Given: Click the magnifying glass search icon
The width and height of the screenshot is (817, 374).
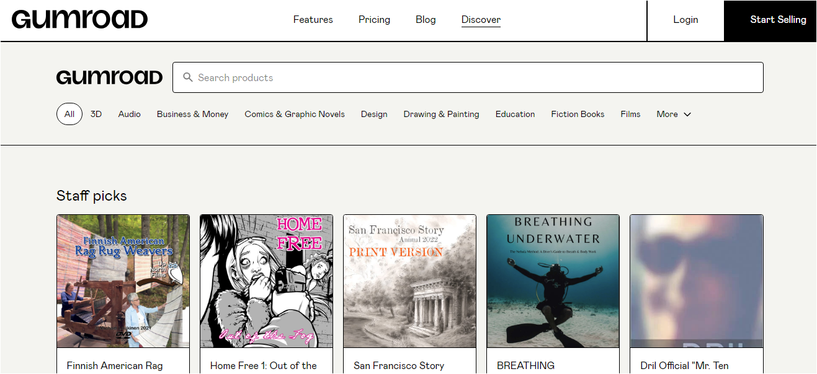Looking at the screenshot, I should [x=187, y=77].
